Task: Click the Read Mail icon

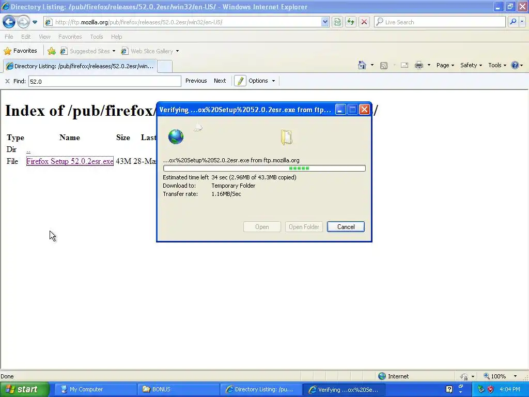Action: click(x=404, y=65)
